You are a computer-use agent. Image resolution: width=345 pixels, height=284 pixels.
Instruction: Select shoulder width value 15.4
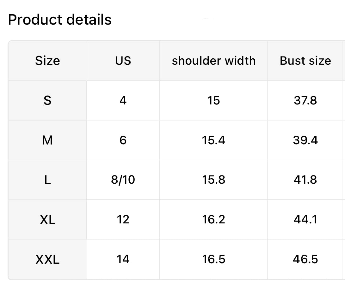(x=213, y=140)
